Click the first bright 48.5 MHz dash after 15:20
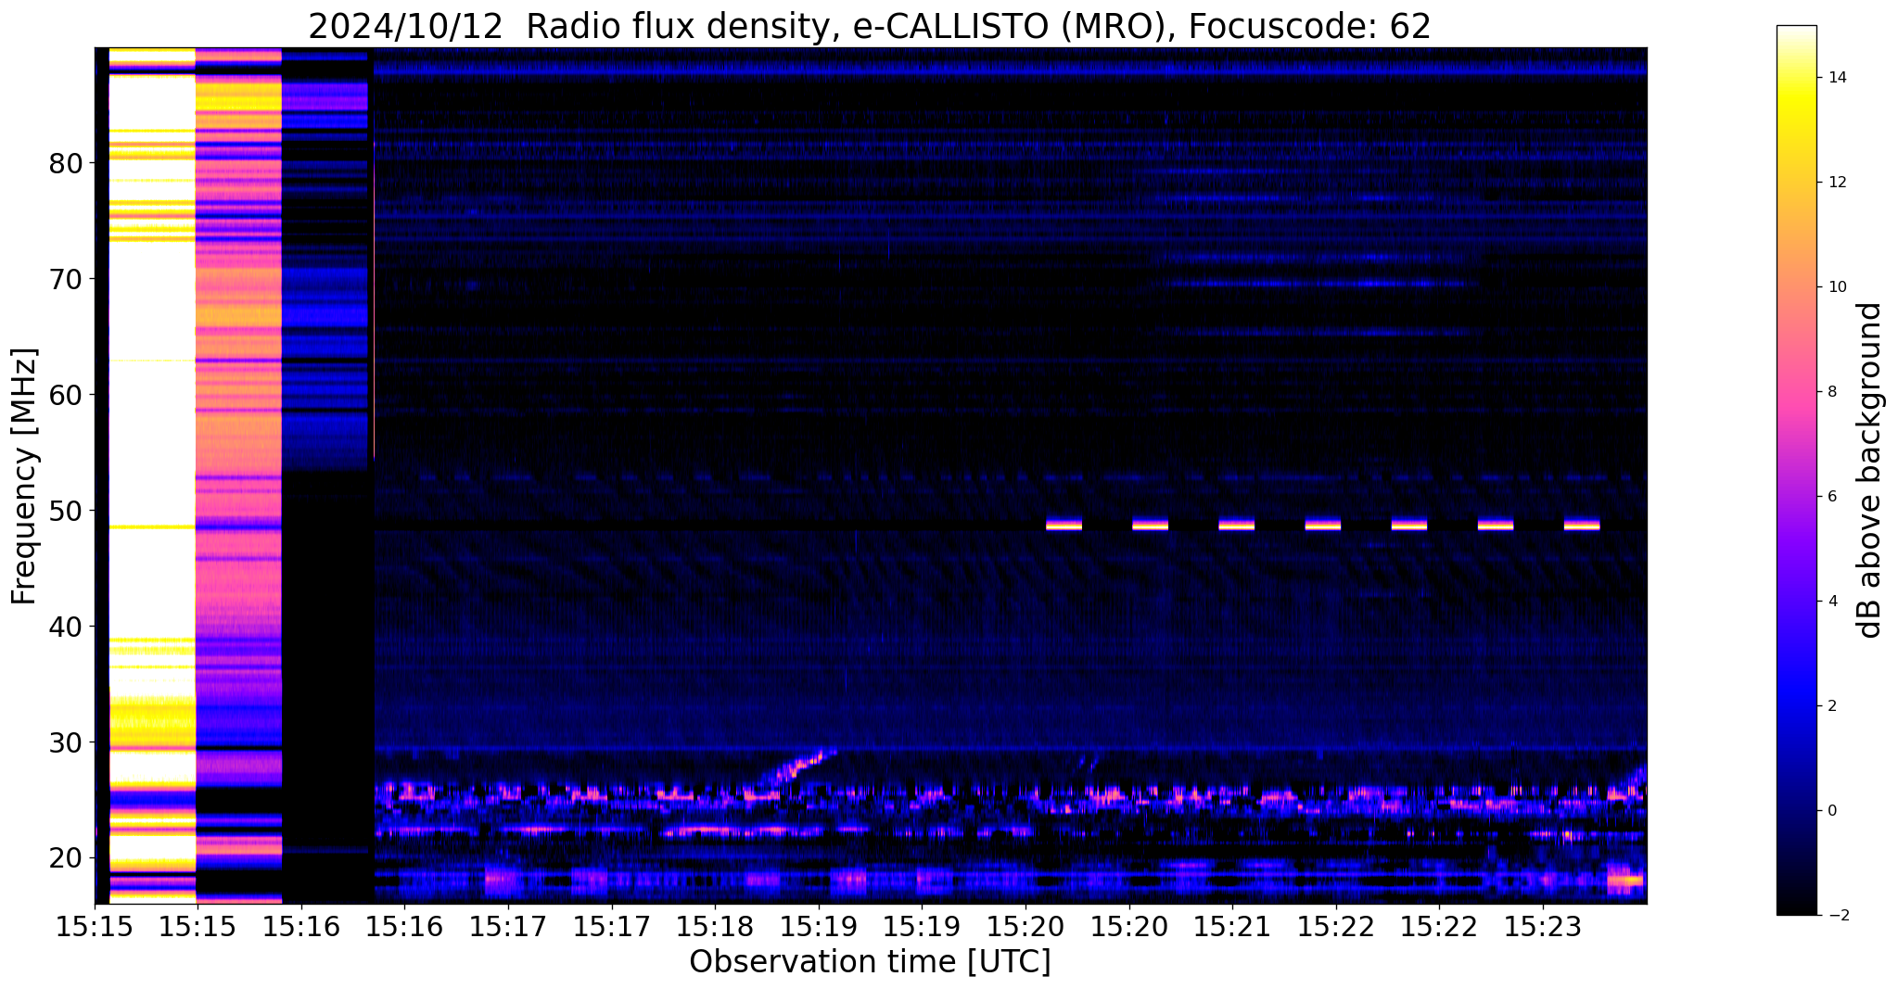This screenshot has height=989, width=1898. point(1064,524)
